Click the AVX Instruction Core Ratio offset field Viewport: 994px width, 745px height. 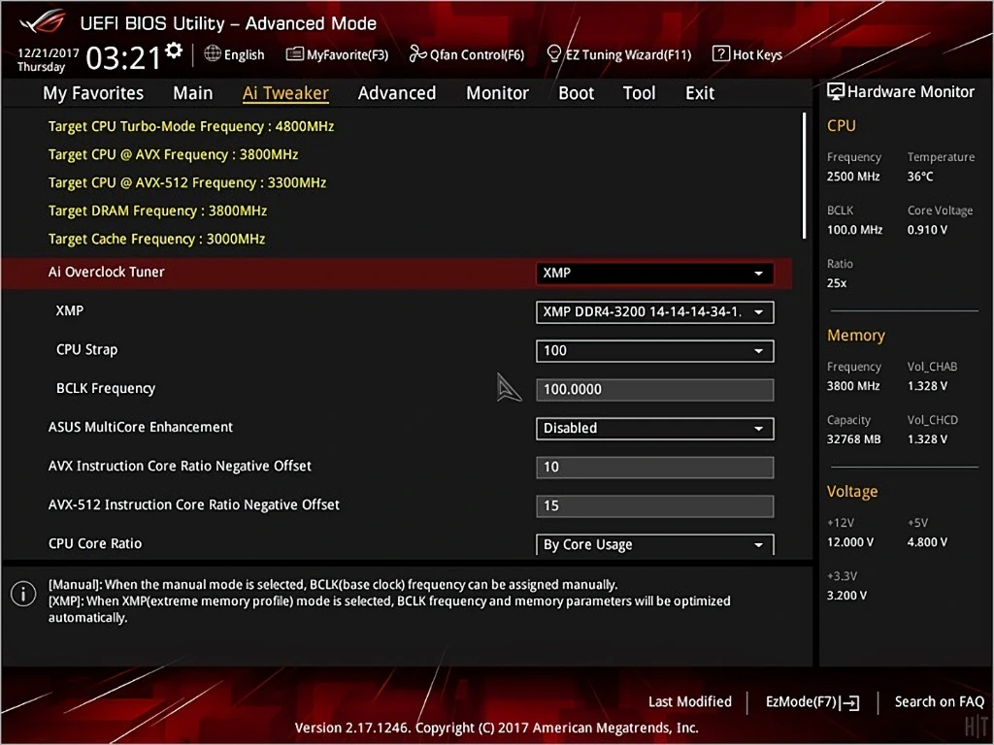(654, 467)
